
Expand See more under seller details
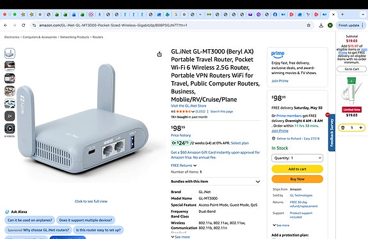pos(281,225)
